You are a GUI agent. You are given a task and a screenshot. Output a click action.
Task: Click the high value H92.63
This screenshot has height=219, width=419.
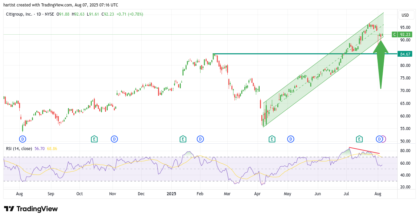78,14
